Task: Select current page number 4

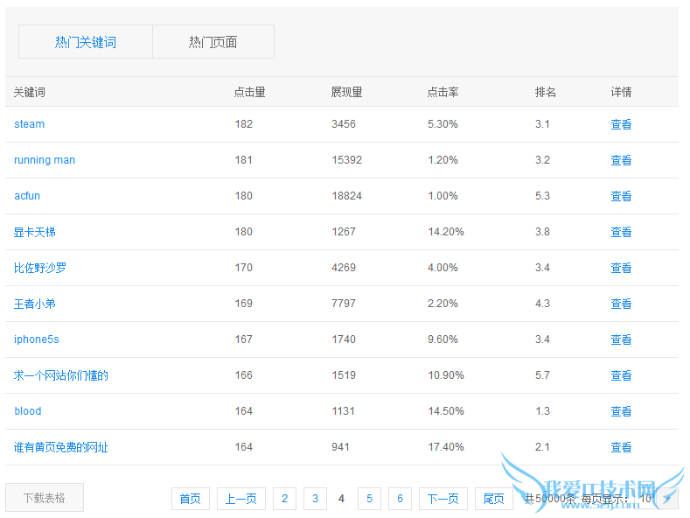Action: click(x=341, y=499)
